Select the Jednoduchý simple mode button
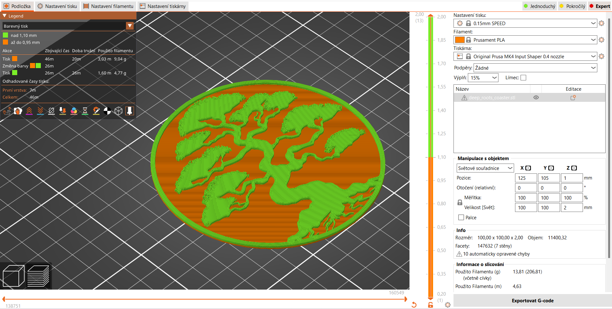The width and height of the screenshot is (612, 309). pyautogui.click(x=540, y=6)
